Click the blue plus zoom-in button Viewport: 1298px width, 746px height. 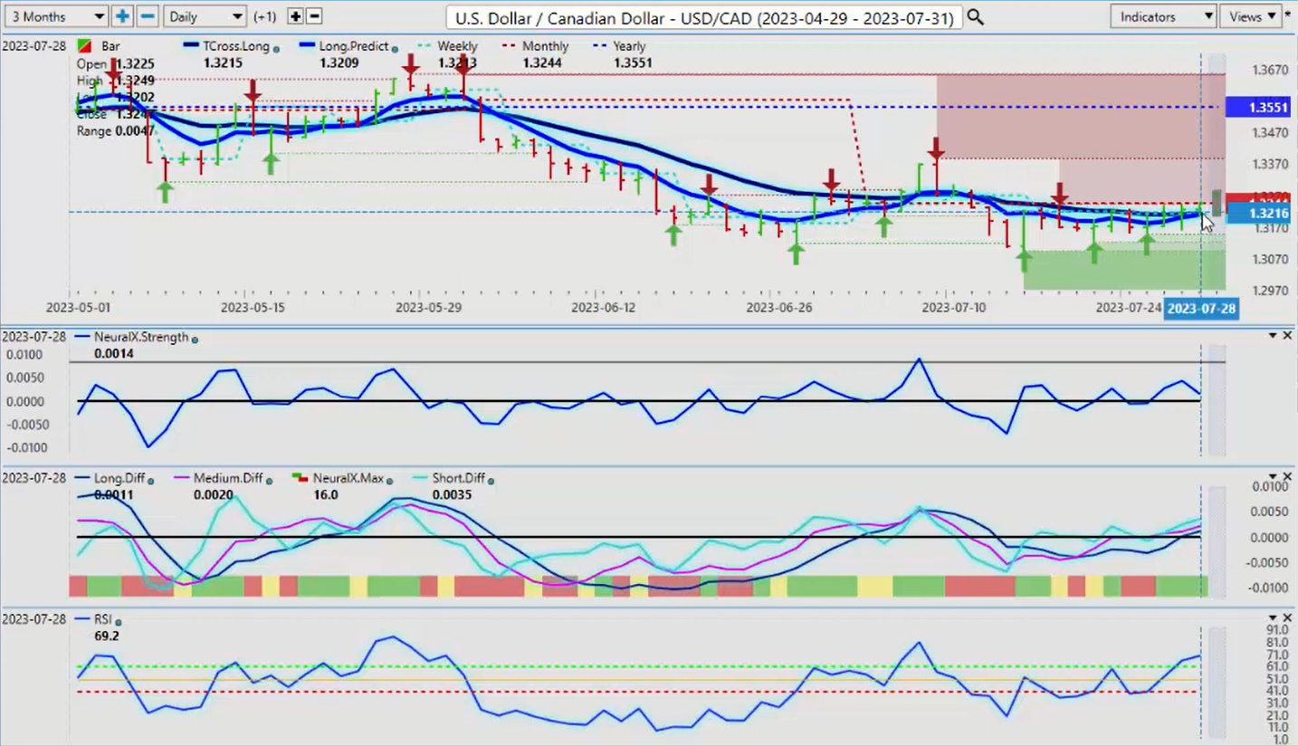click(x=121, y=16)
